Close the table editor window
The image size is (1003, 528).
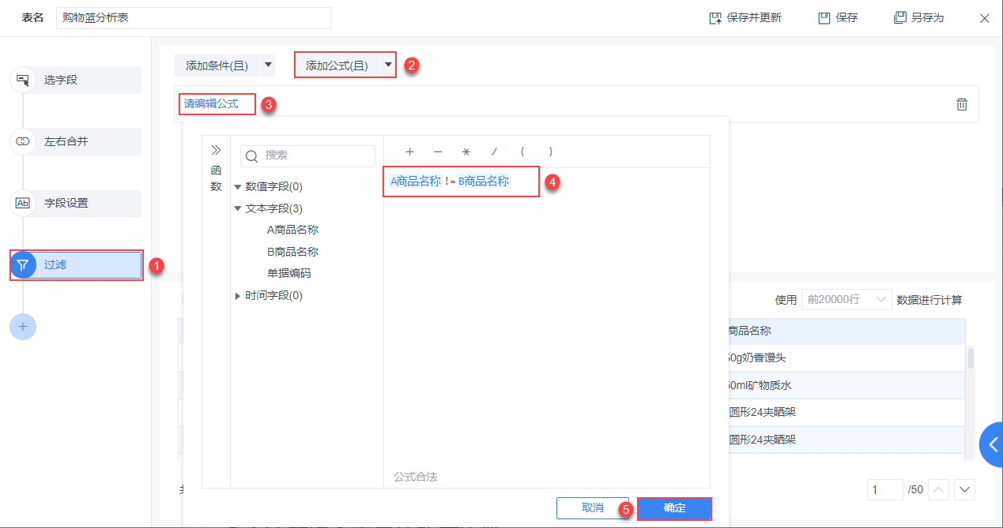pyautogui.click(x=985, y=18)
